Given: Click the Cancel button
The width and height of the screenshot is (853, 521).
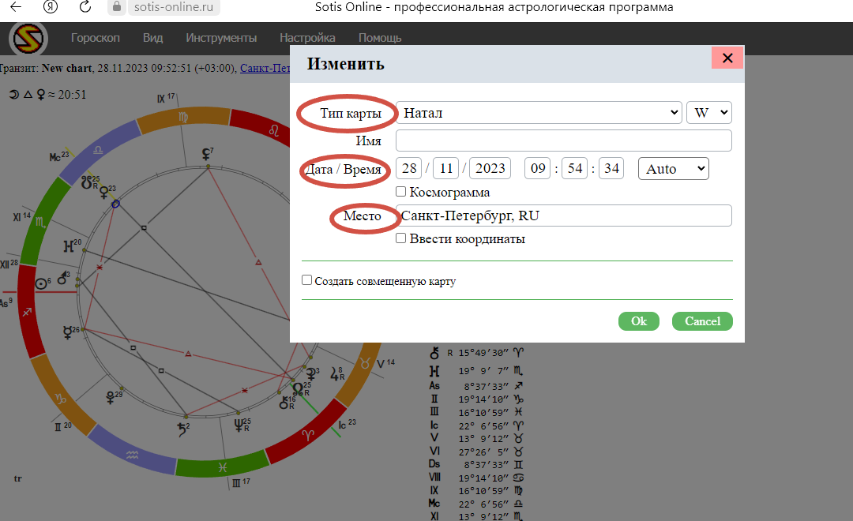Looking at the screenshot, I should (702, 321).
